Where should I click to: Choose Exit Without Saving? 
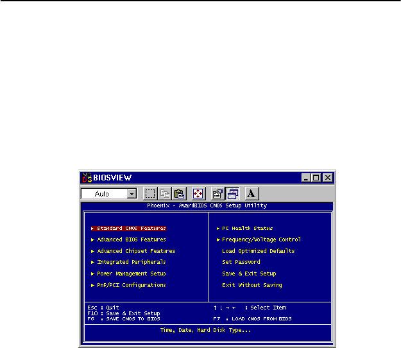click(x=252, y=285)
